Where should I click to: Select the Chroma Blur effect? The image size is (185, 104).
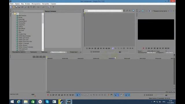click(22, 23)
